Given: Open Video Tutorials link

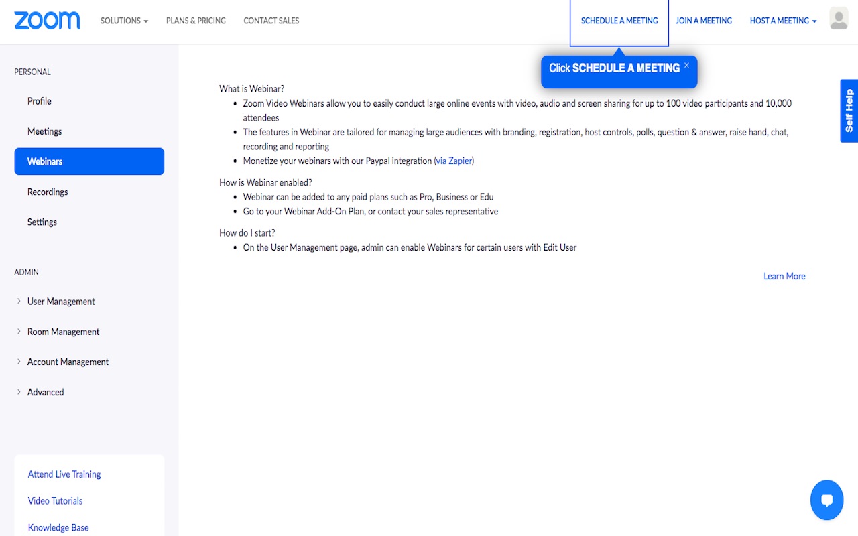Looking at the screenshot, I should coord(55,501).
